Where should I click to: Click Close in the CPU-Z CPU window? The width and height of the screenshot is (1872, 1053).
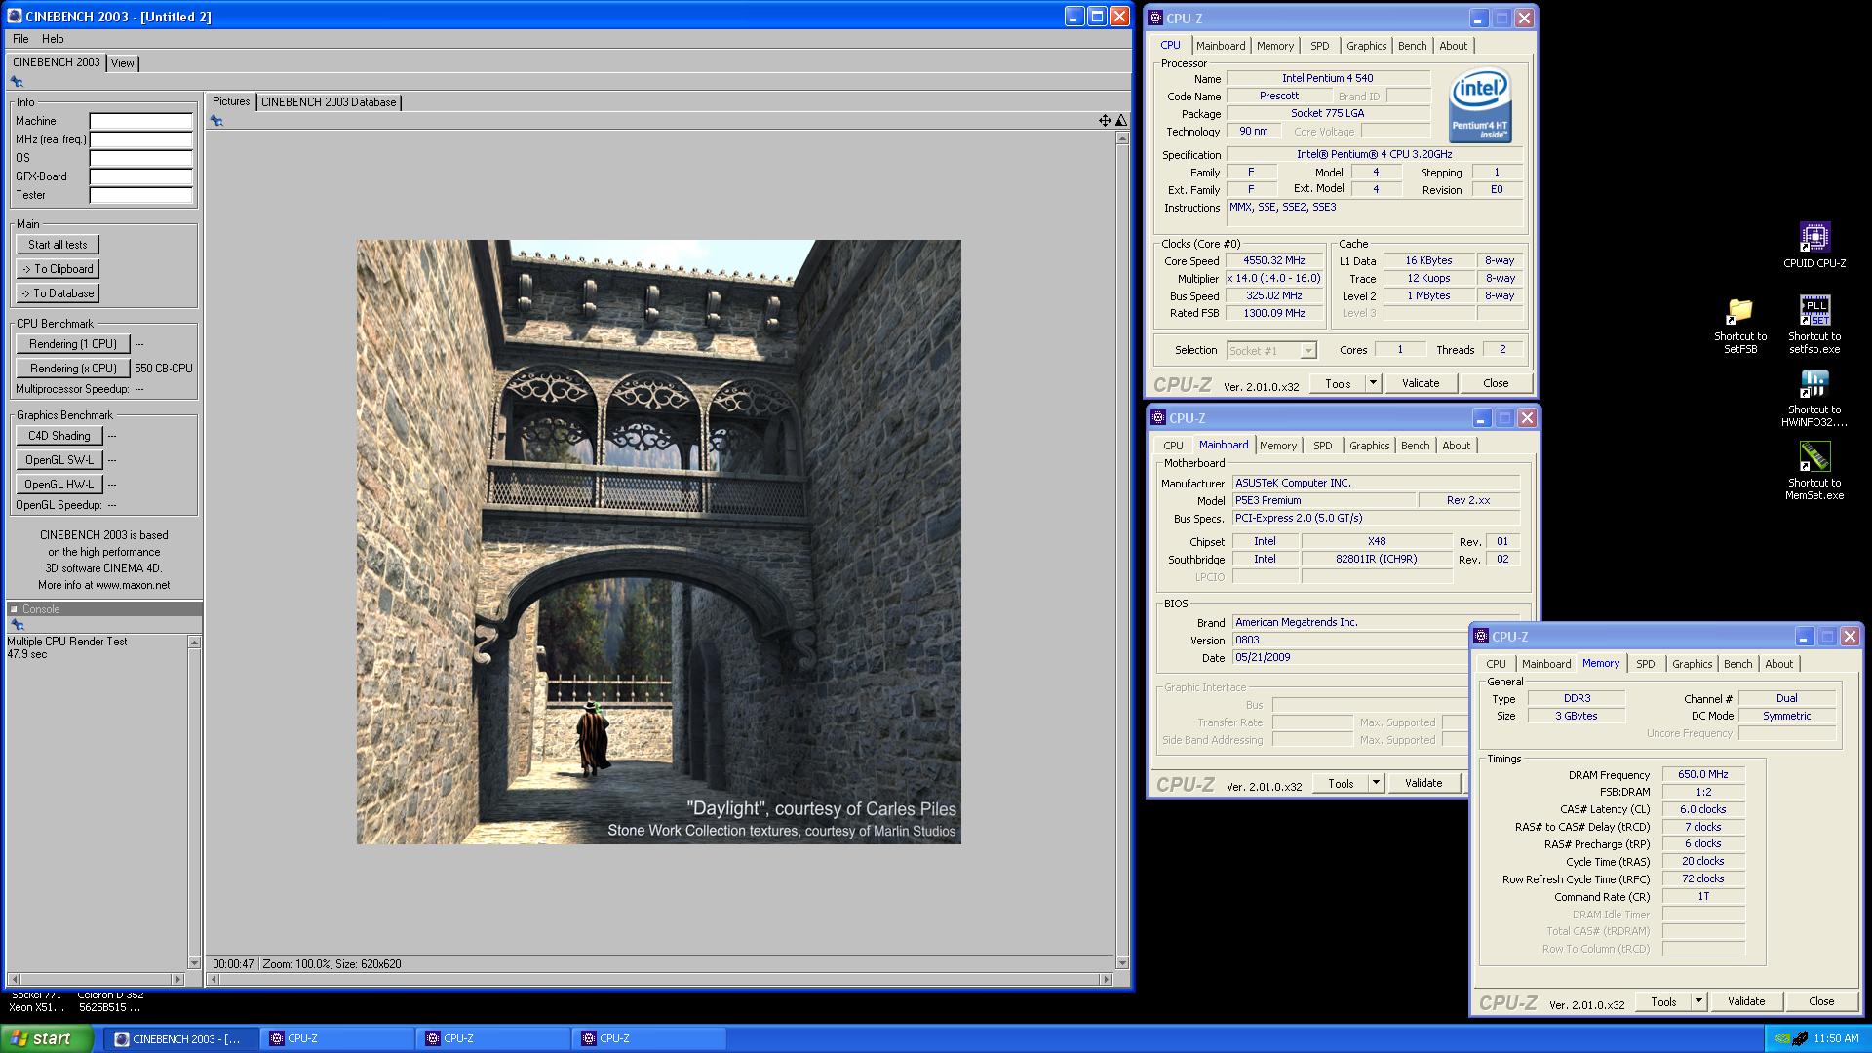1496,383
